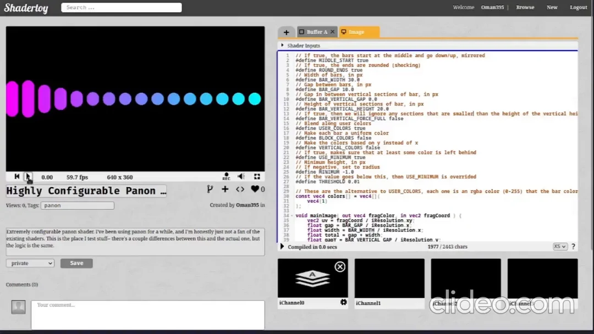Open embed code with the <> icon
Viewport: 594px width, 334px height.
pyautogui.click(x=239, y=188)
